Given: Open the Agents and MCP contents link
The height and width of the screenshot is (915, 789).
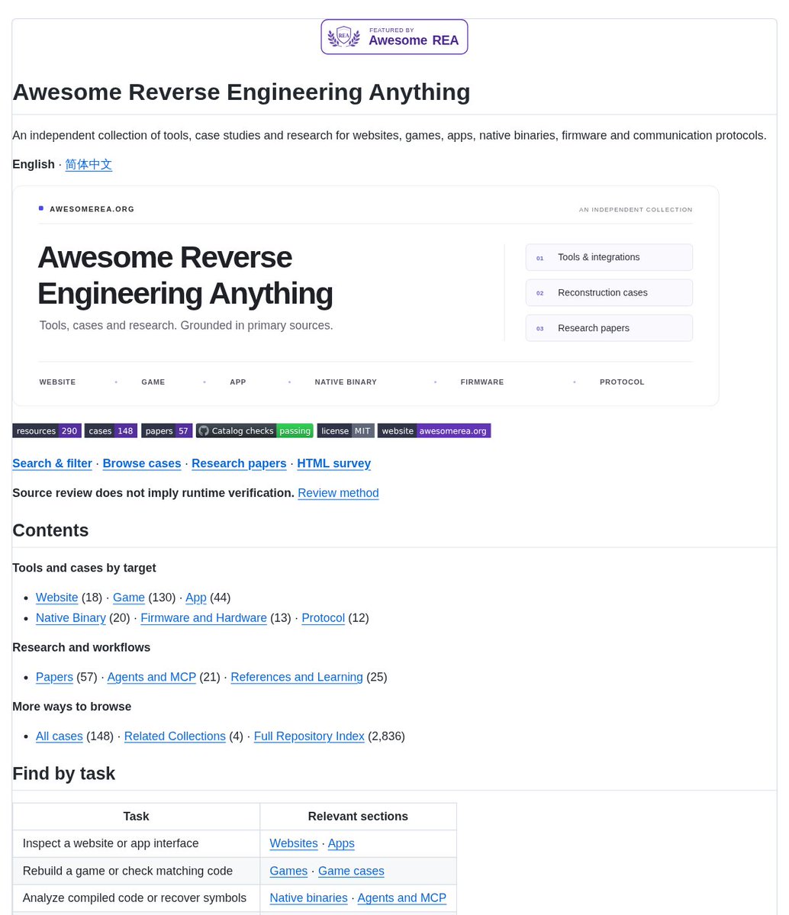Looking at the screenshot, I should (151, 677).
